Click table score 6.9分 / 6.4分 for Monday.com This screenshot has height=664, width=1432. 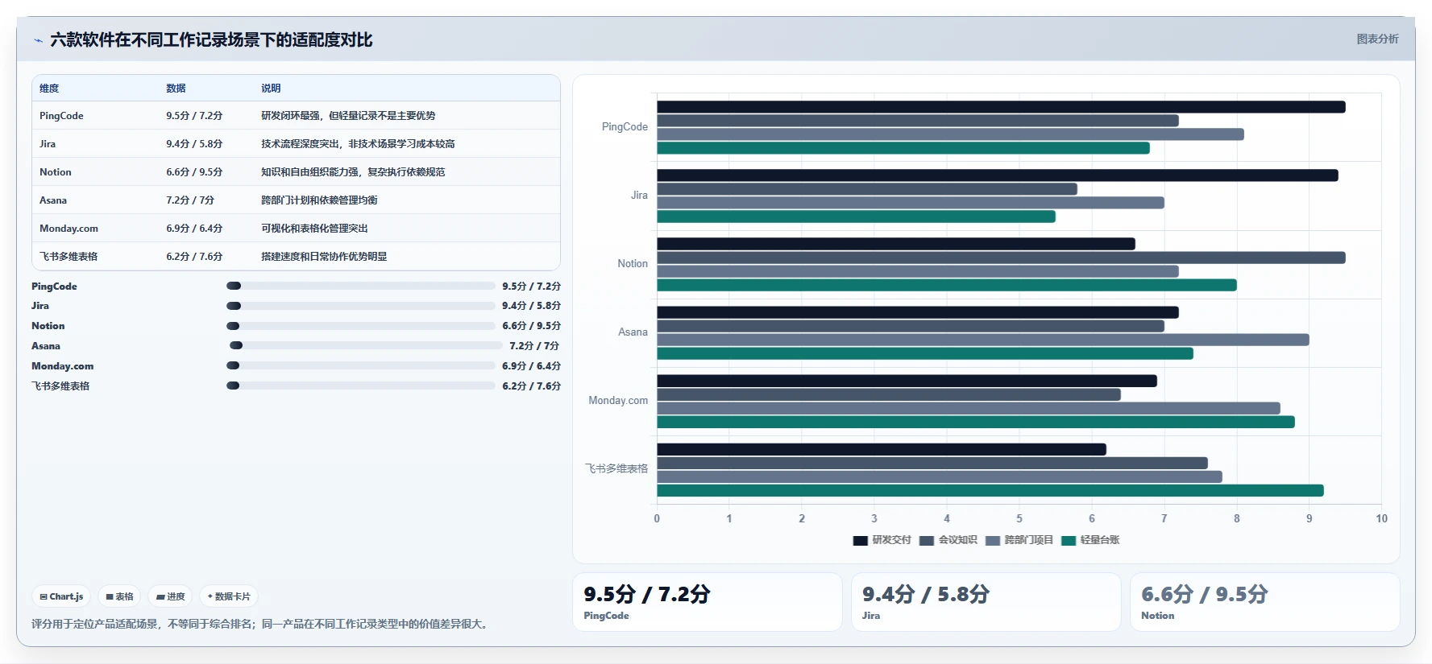point(194,229)
